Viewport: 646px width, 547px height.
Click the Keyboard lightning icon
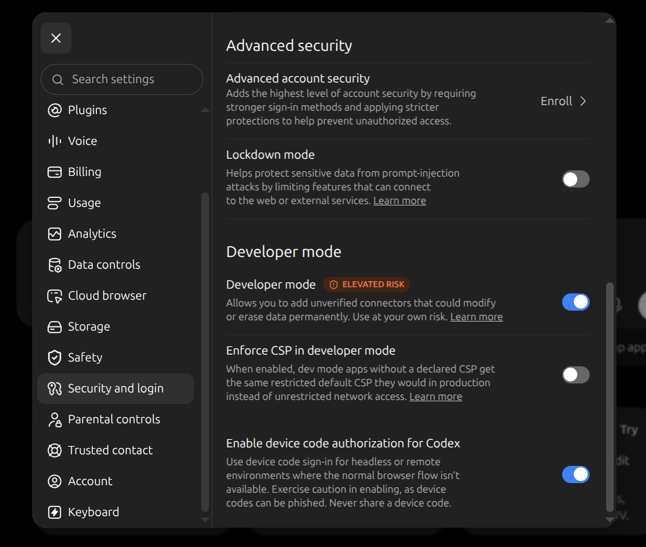(55, 512)
